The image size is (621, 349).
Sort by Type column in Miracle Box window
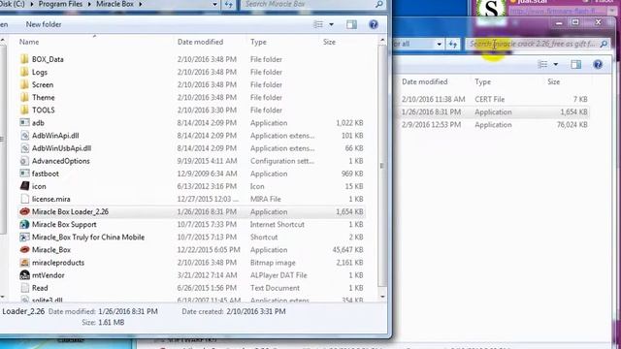click(x=258, y=42)
